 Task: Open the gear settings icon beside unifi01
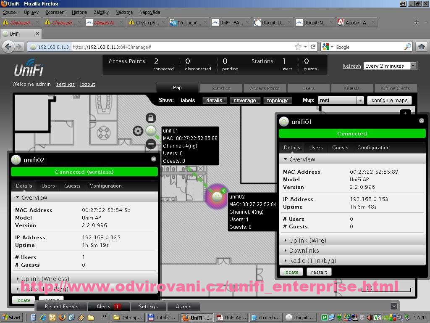(x=138, y=131)
